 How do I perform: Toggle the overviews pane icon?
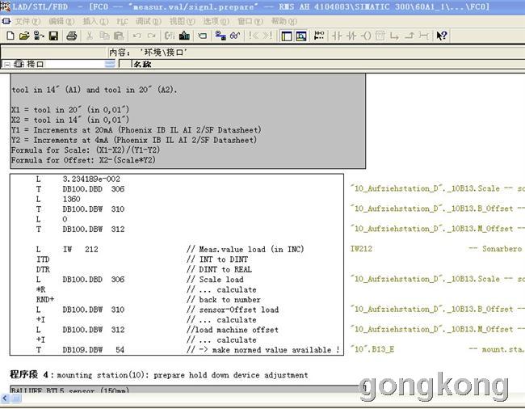click(x=287, y=36)
